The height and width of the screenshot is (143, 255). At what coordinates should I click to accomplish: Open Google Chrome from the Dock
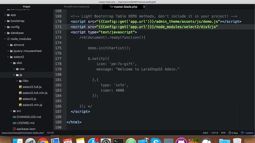pos(43,141)
